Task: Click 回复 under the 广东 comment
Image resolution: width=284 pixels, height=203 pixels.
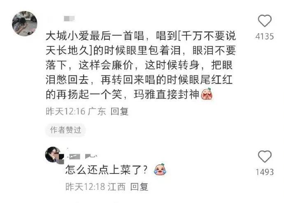Action: [x=119, y=111]
